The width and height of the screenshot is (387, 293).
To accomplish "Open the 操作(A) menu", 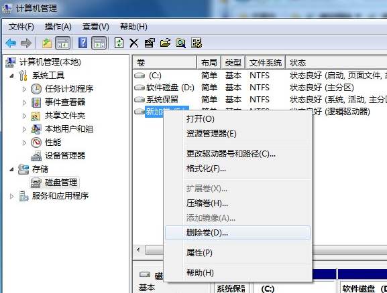I will pyautogui.click(x=58, y=27).
